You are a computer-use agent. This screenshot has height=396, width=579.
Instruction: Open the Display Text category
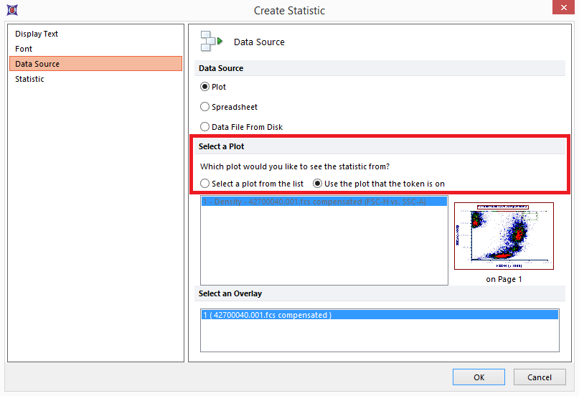point(37,34)
